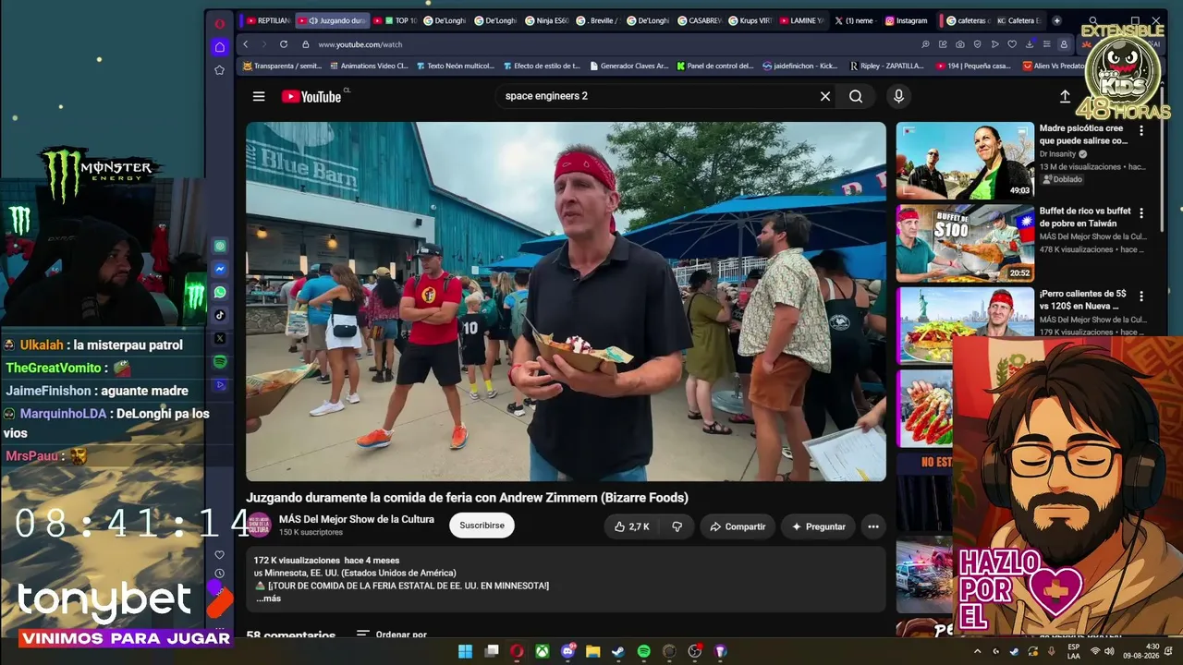Open ChatGPT in the Opera sidebar
The image size is (1183, 665).
pyautogui.click(x=220, y=246)
